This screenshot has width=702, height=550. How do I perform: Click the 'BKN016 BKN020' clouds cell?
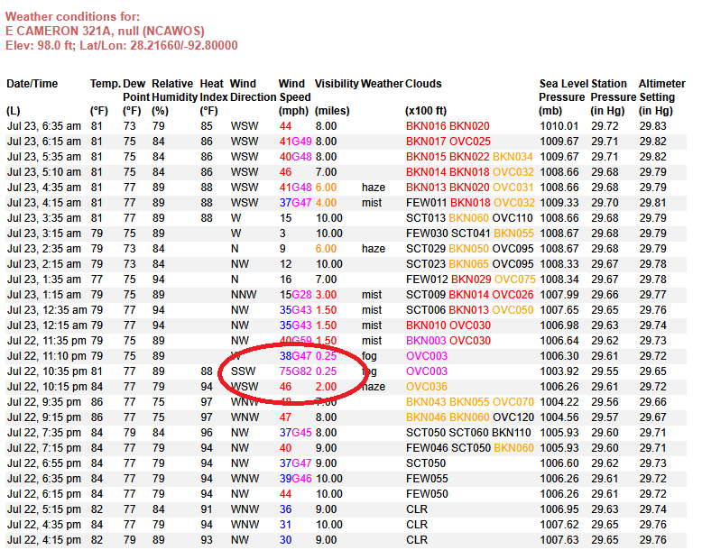click(448, 126)
